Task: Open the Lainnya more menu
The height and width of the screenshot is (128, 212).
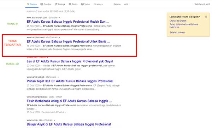Action: tap(98, 4)
